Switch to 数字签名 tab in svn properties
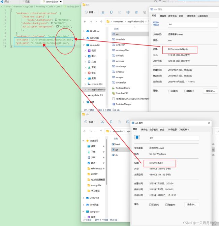 [173, 16]
